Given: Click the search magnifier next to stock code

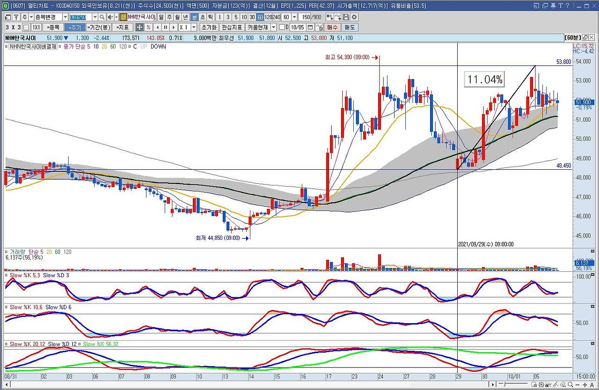Looking at the screenshot, I should (x=102, y=17).
